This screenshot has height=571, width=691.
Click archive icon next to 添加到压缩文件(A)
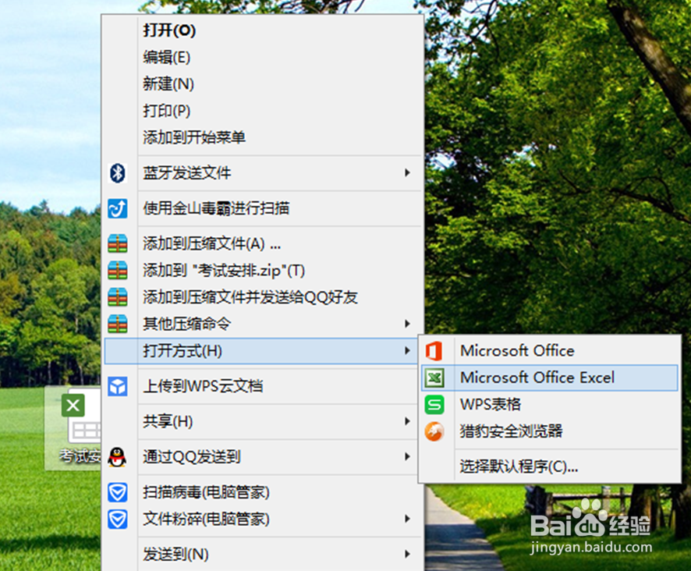tap(118, 244)
